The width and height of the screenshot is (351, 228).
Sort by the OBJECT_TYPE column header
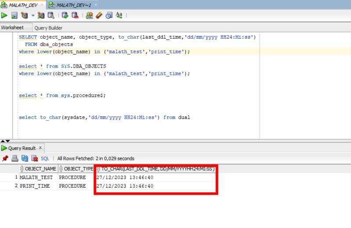point(76,169)
